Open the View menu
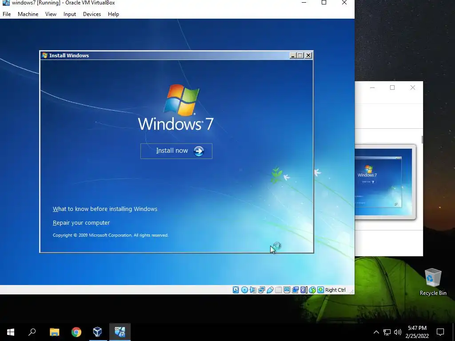The height and width of the screenshot is (341, 455). click(51, 14)
